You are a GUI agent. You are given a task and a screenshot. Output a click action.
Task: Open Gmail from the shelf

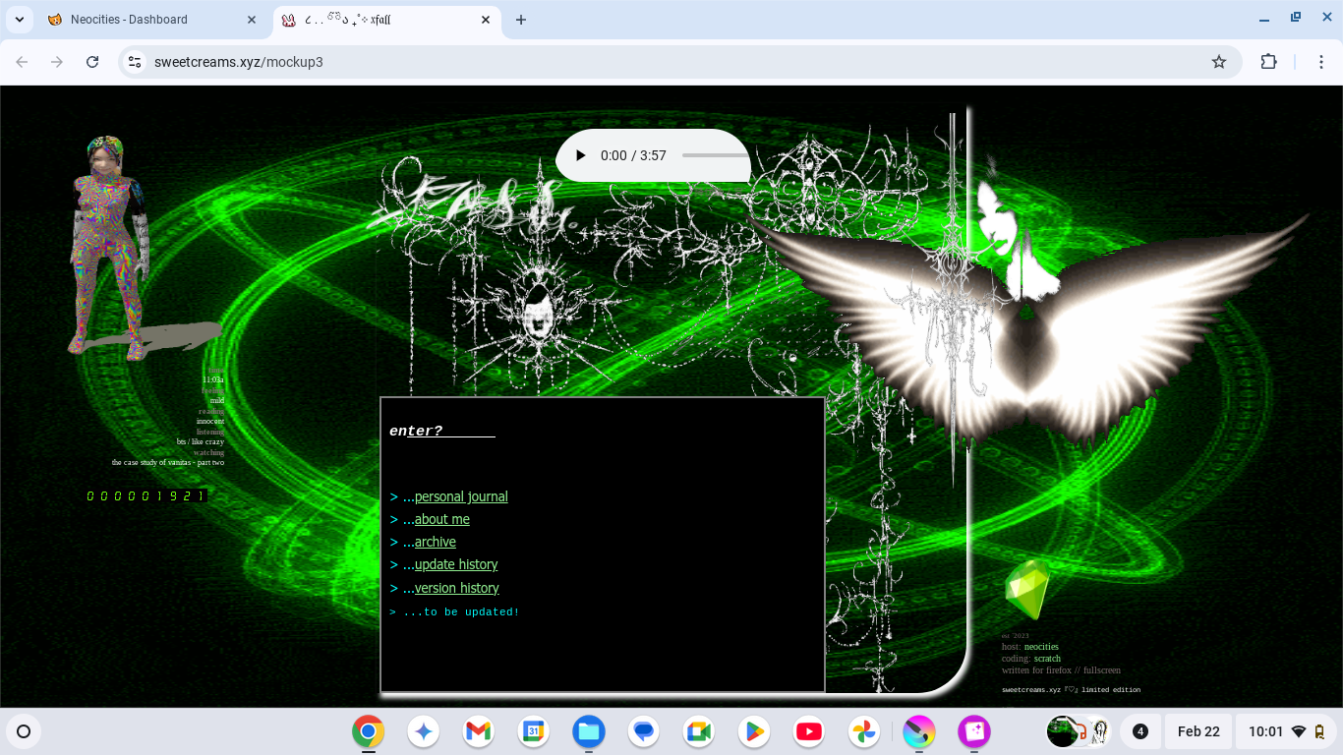tap(478, 731)
